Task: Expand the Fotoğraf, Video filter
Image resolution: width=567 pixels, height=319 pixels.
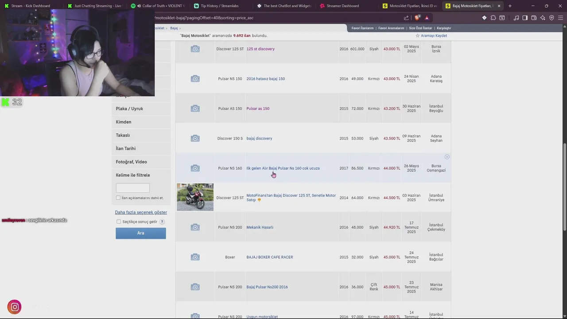Action: coord(141,162)
